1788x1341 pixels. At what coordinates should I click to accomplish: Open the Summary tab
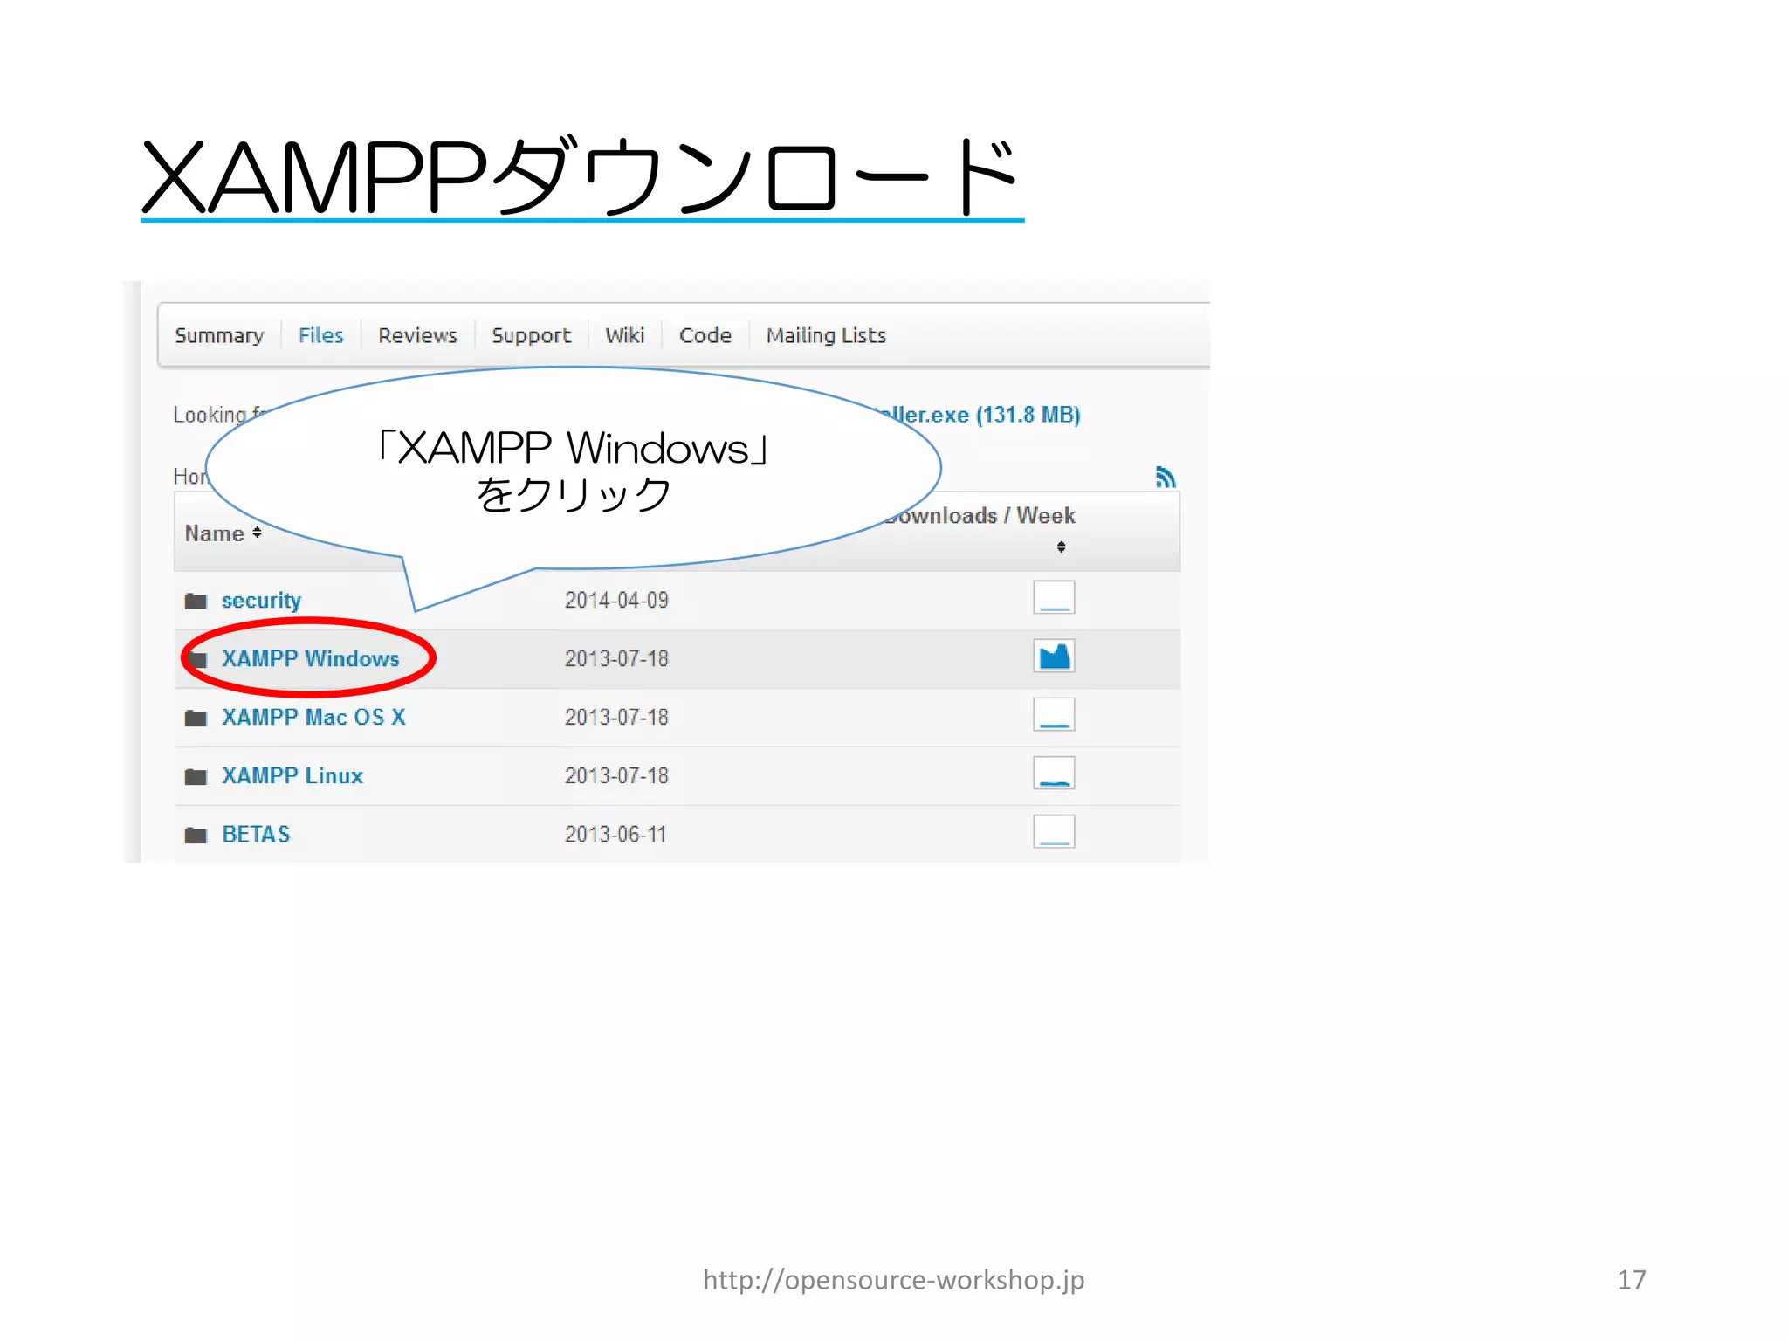219,335
